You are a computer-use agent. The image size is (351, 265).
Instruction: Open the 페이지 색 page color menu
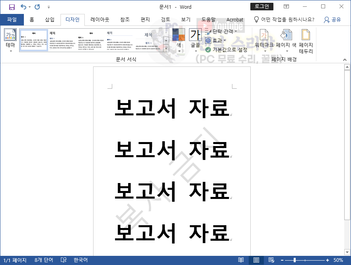[286, 41]
